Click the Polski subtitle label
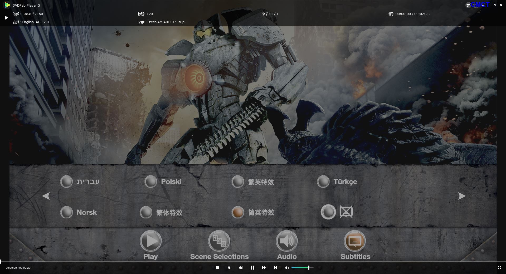The width and height of the screenshot is (506, 274). 171,182
